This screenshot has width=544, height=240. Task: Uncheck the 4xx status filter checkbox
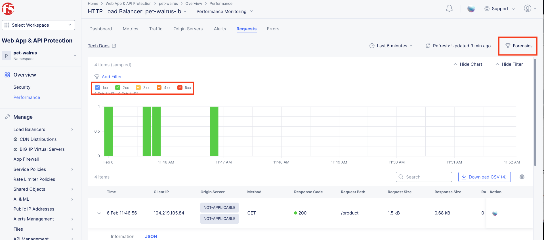159,88
